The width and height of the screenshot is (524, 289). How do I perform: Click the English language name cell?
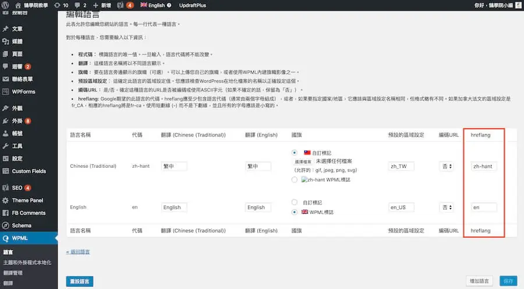pos(78,207)
